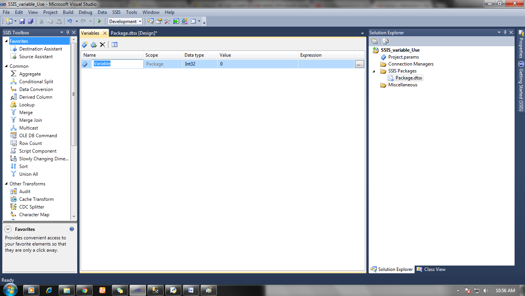Screen dimensions: 525x296
Task: Click the Save All icon
Action: tap(30, 21)
